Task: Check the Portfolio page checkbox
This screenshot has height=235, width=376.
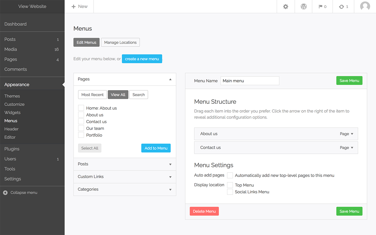Action: point(81,135)
